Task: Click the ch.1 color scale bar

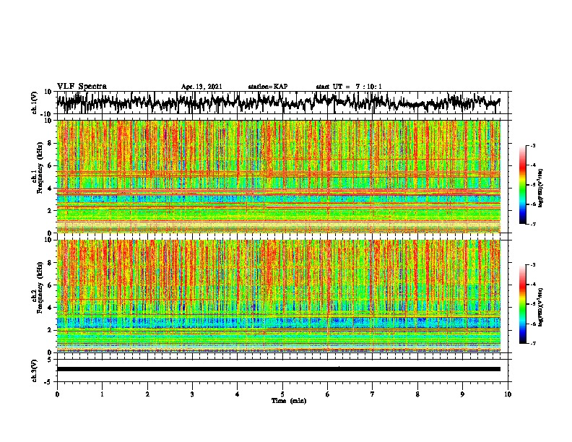Action: pos(522,185)
